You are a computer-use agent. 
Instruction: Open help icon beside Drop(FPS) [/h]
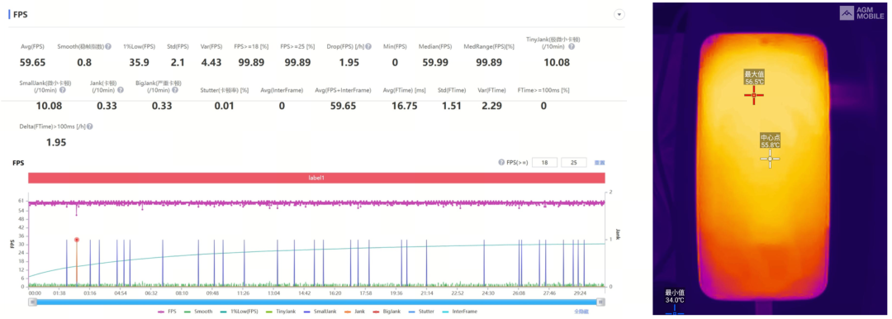point(368,47)
